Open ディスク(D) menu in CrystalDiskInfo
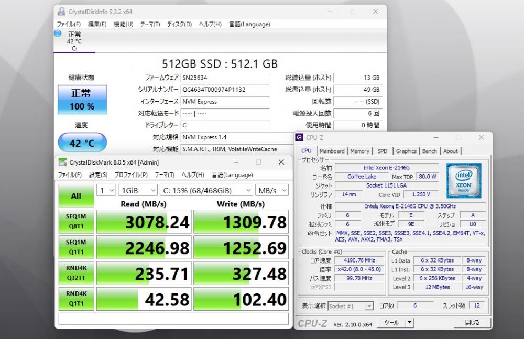 [x=179, y=24]
